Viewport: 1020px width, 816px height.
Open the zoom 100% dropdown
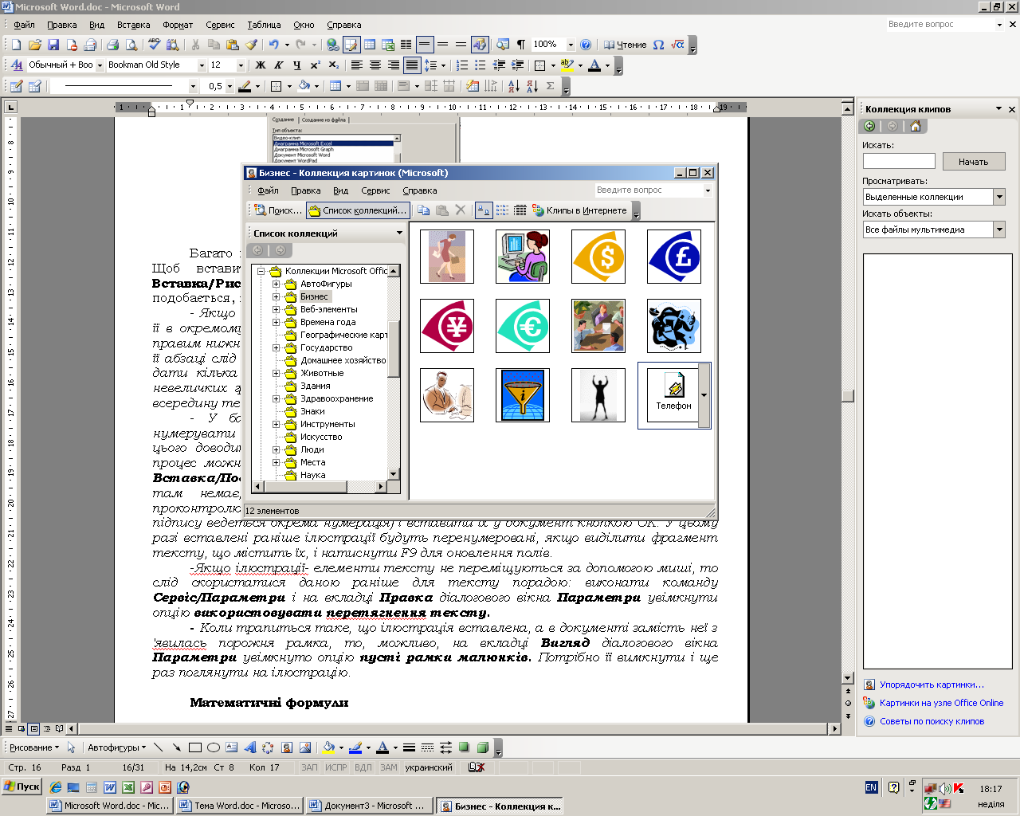point(571,45)
